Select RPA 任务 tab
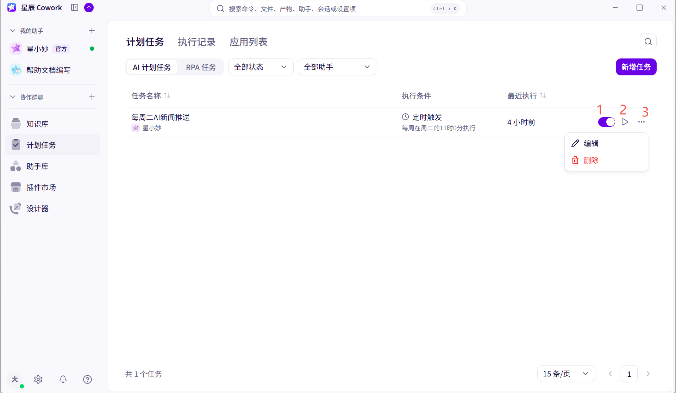676x393 pixels. (201, 67)
